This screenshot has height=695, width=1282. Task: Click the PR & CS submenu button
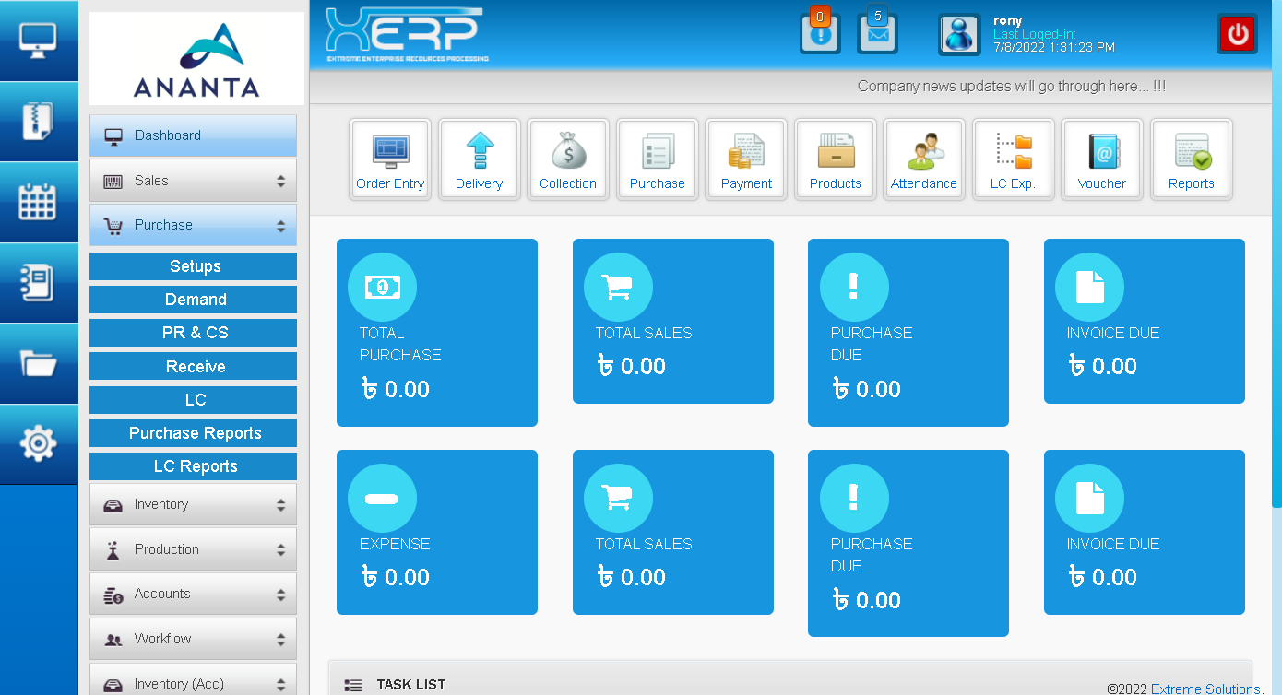[194, 333]
